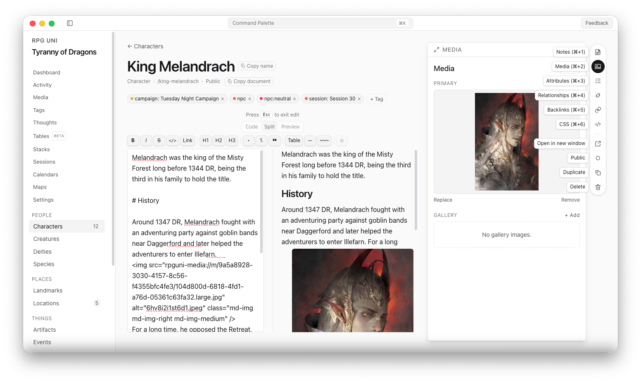Screen dimensions: 641x383
Task: Switch editor to Code view
Action: click(x=252, y=127)
